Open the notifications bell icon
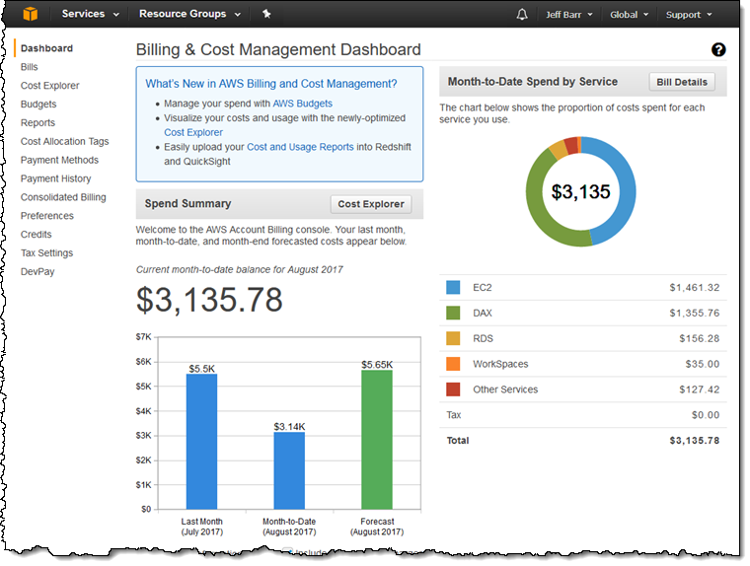The width and height of the screenshot is (750, 566). tap(522, 15)
